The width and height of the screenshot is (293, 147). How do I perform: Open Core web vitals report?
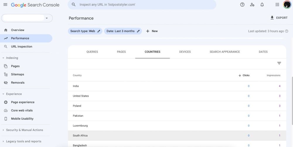pos(26,110)
